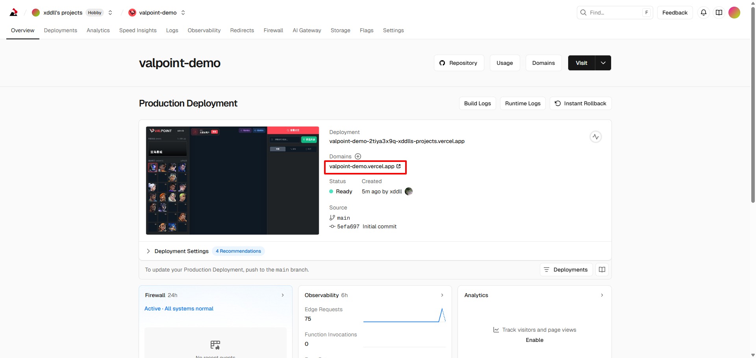The image size is (756, 358).
Task: Switch to the Flags tab
Action: (367, 30)
